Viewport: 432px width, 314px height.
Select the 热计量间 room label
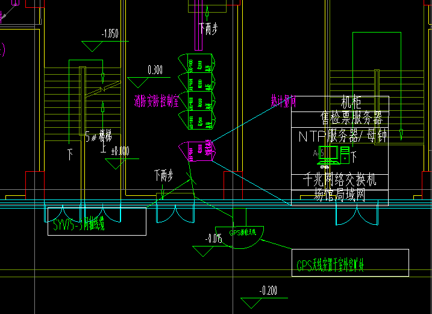[x=283, y=101]
